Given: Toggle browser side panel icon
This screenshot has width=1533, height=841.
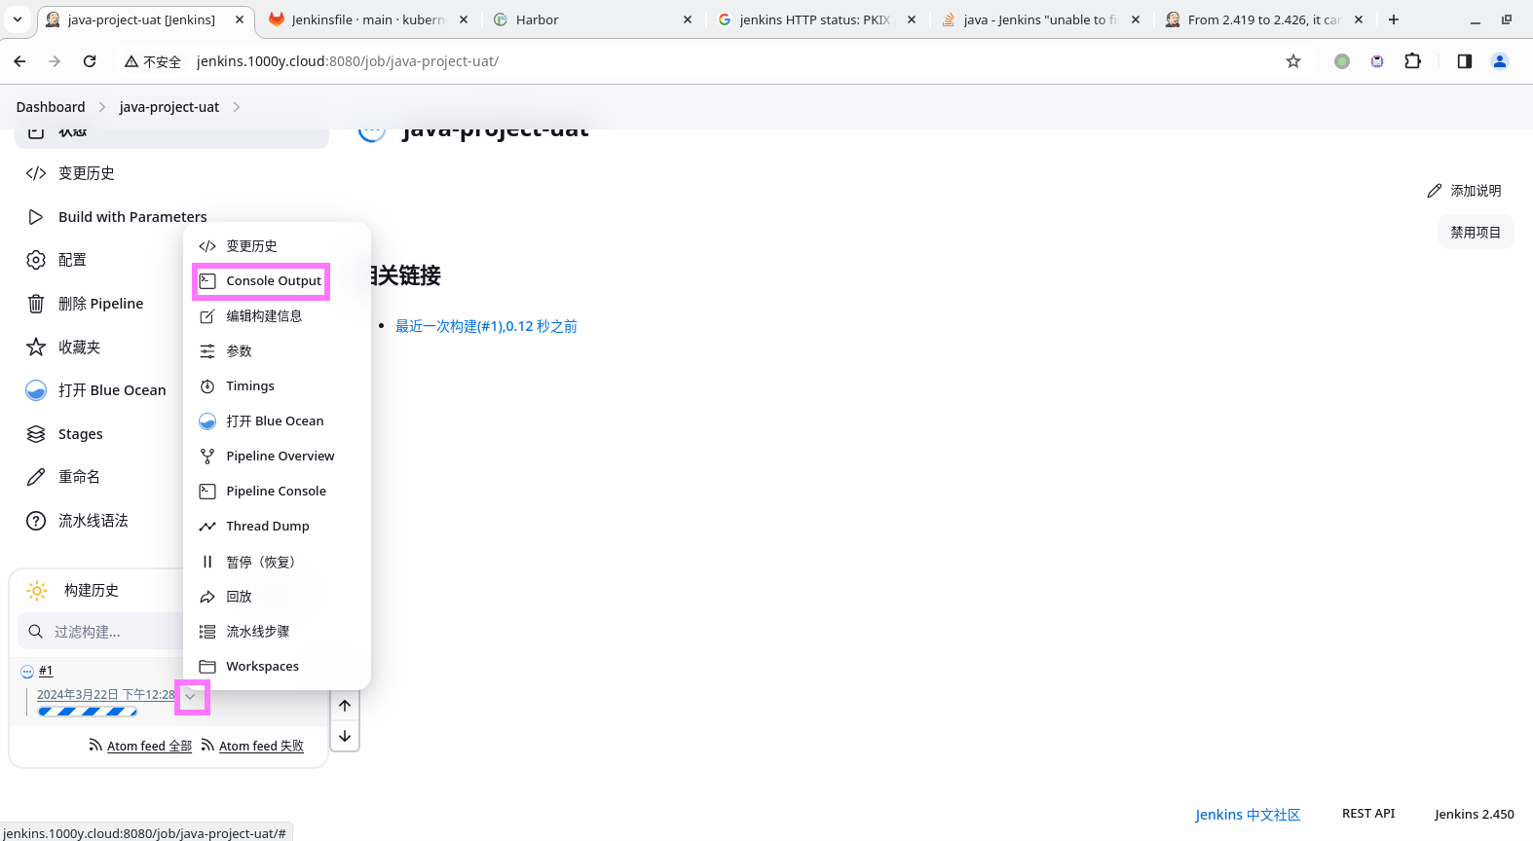Looking at the screenshot, I should [x=1464, y=61].
